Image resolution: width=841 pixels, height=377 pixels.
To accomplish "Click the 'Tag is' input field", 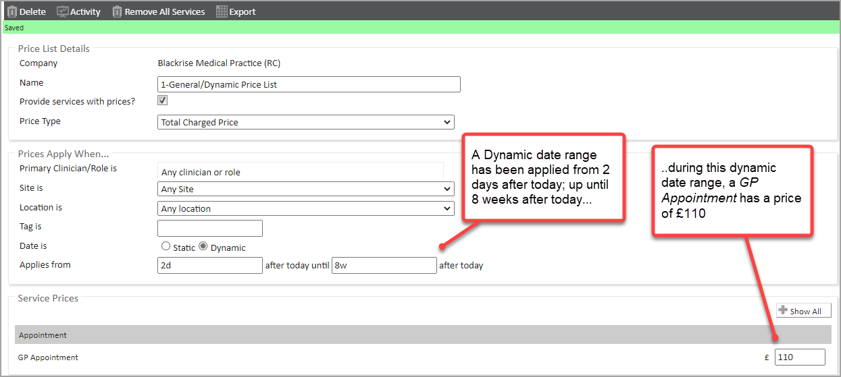I will click(x=209, y=228).
